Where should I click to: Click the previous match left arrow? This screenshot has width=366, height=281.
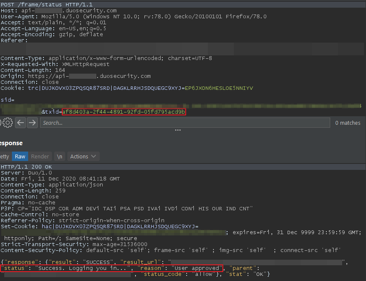20,123
